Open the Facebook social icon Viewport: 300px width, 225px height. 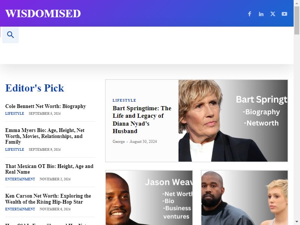point(249,14)
